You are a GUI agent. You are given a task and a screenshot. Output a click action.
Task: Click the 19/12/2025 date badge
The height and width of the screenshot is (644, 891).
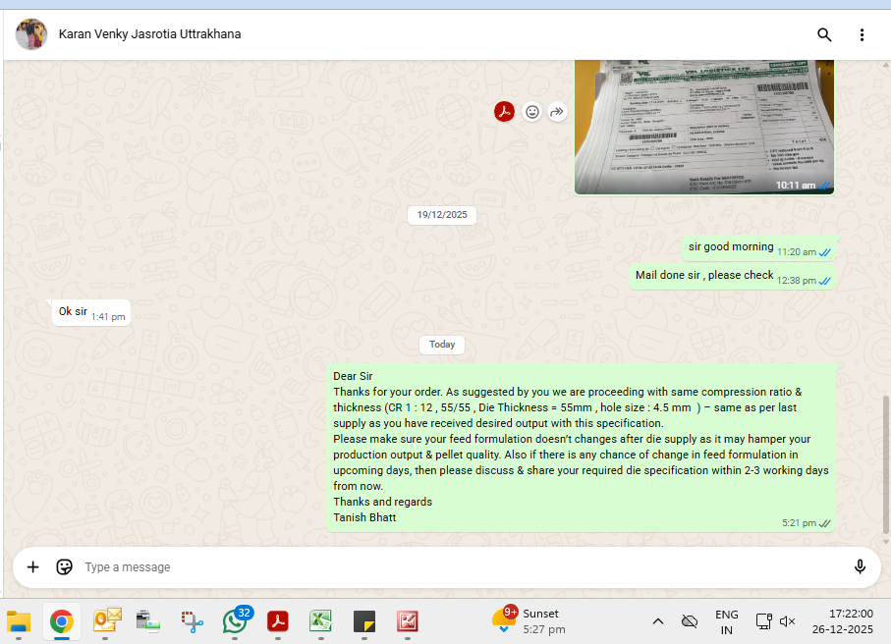[x=442, y=214]
